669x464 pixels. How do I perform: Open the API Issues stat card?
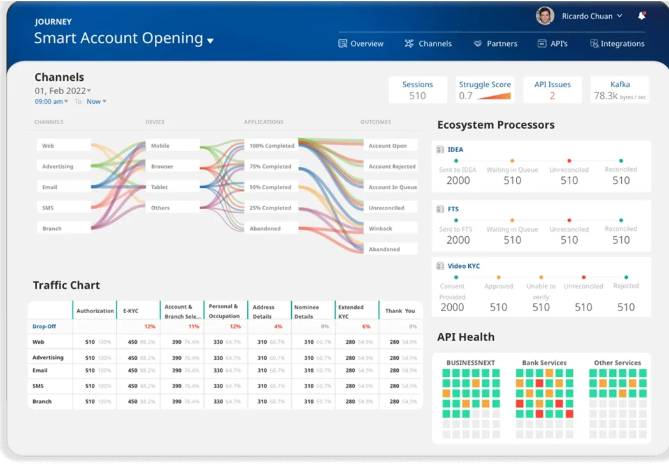[552, 90]
